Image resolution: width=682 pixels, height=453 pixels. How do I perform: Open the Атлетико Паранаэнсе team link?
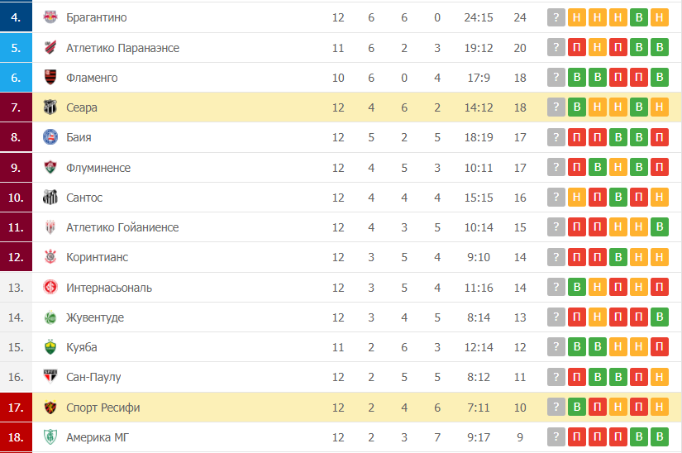pos(122,48)
